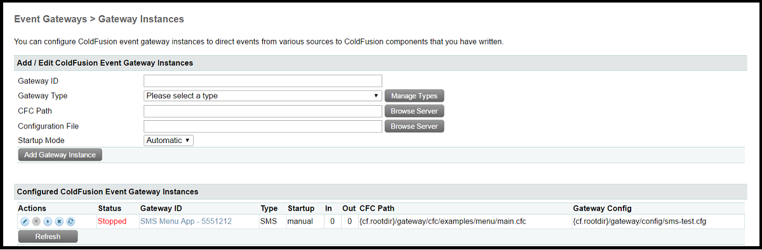This screenshot has width=762, height=250.
Task: Open the Startup Mode dropdown
Action: pos(169,141)
